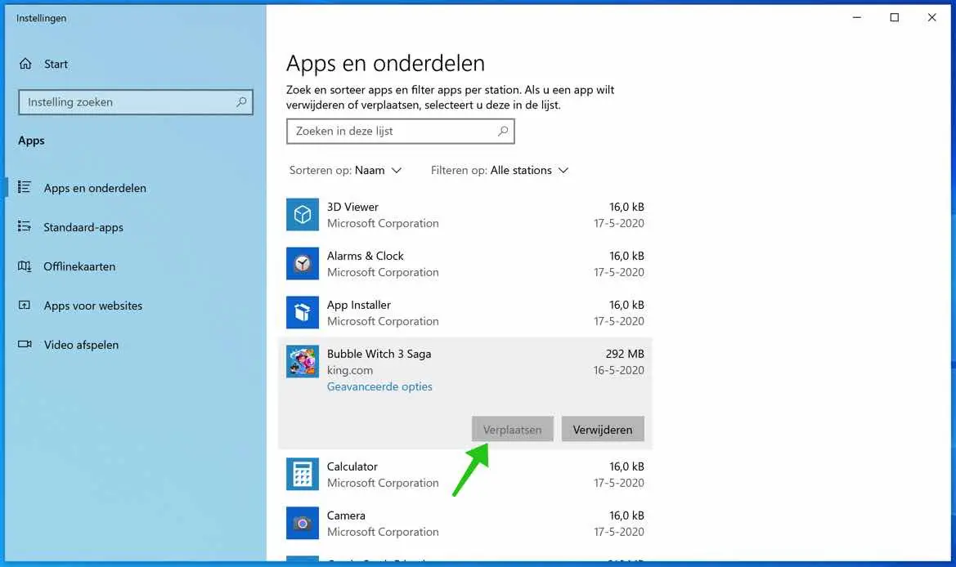
Task: Click the Alarms & Clock app icon
Action: coord(303,263)
